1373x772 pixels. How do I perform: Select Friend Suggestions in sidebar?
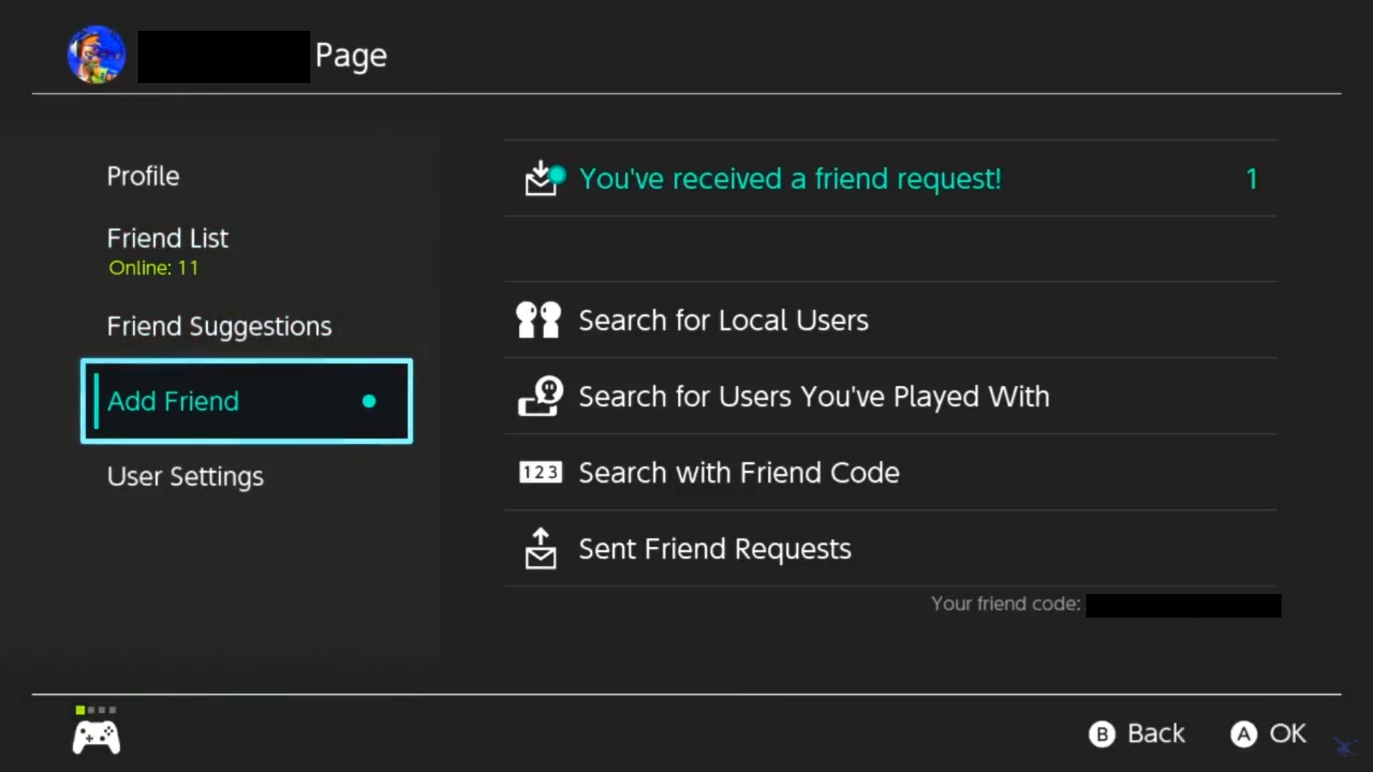(x=219, y=327)
